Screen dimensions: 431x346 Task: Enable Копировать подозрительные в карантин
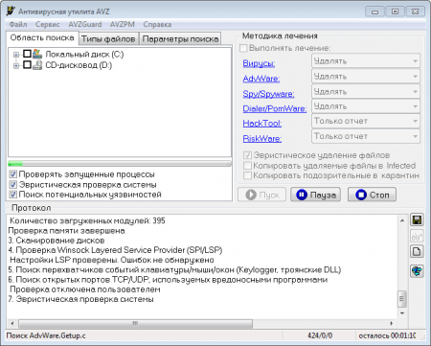pos(247,175)
